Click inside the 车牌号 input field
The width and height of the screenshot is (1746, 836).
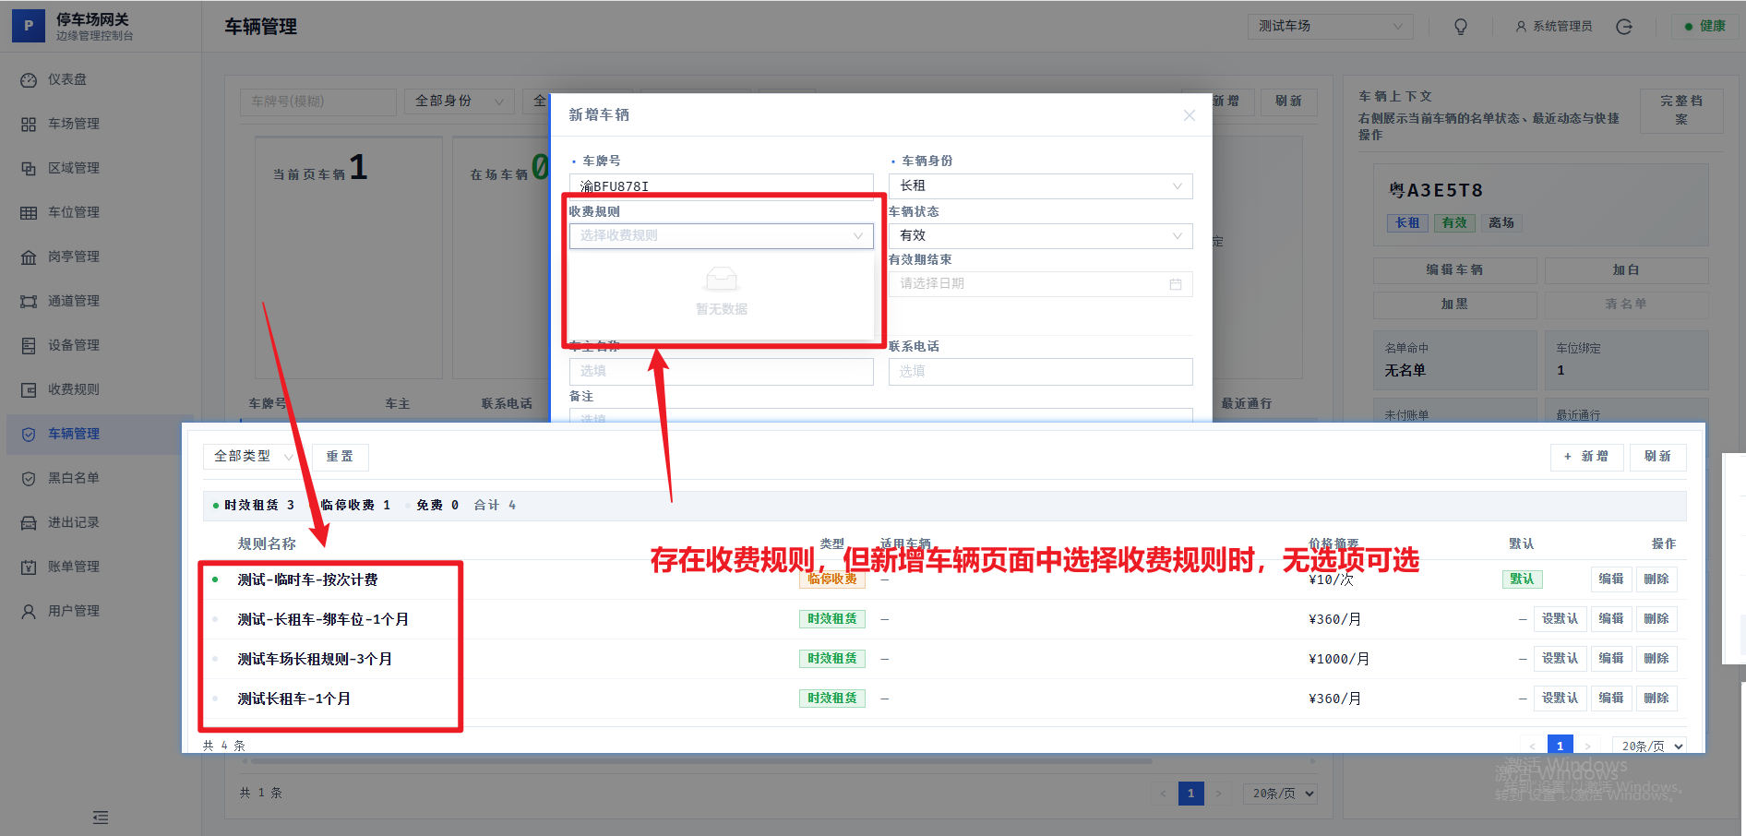(721, 185)
